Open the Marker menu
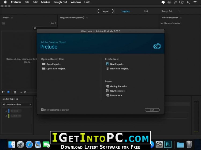The image size is (201, 150). tap(46, 2)
